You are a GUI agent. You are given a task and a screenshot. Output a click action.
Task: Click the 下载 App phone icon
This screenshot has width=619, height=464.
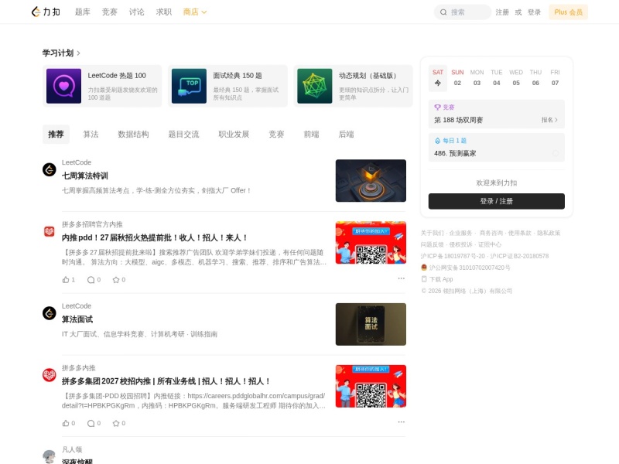pyautogui.click(x=424, y=279)
